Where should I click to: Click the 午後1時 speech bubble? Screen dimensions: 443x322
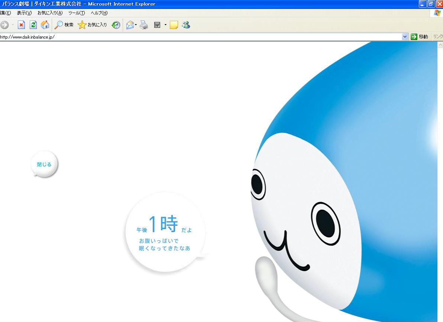(x=165, y=232)
